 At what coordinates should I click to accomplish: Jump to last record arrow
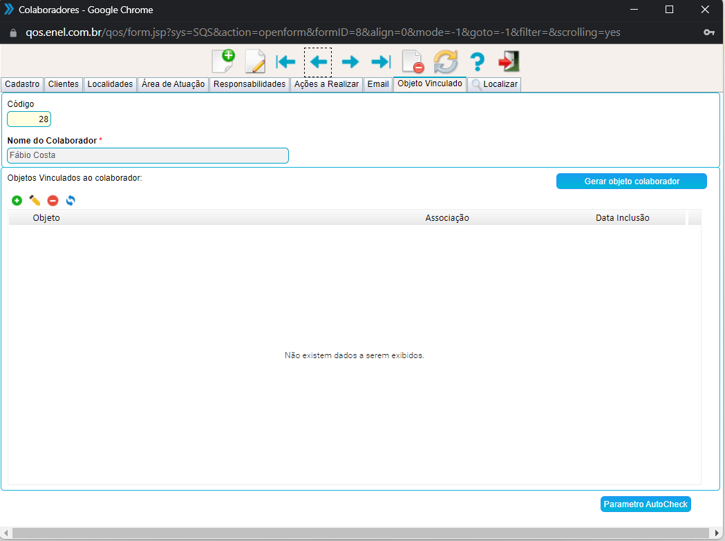pos(381,62)
